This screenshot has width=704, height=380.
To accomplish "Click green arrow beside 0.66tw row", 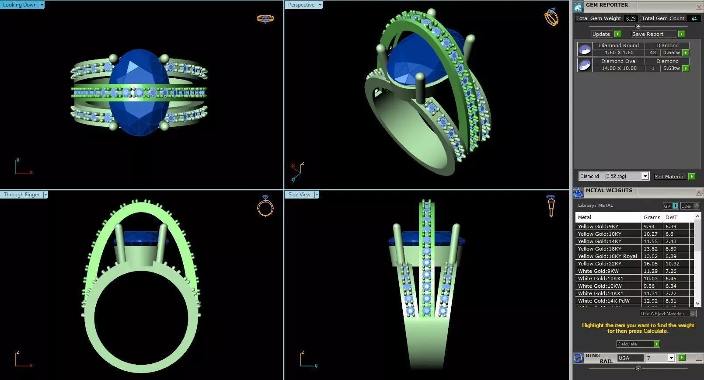I will pyautogui.click(x=686, y=53).
